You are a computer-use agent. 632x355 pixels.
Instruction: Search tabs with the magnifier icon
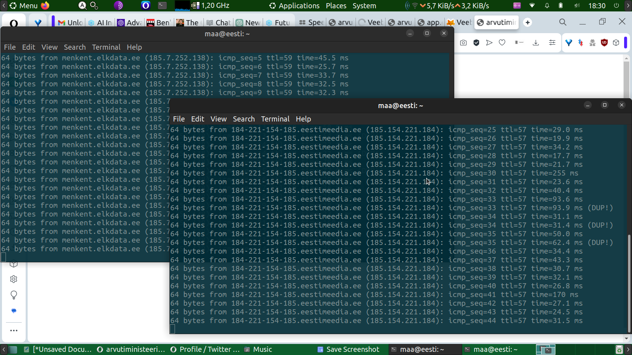point(563,22)
